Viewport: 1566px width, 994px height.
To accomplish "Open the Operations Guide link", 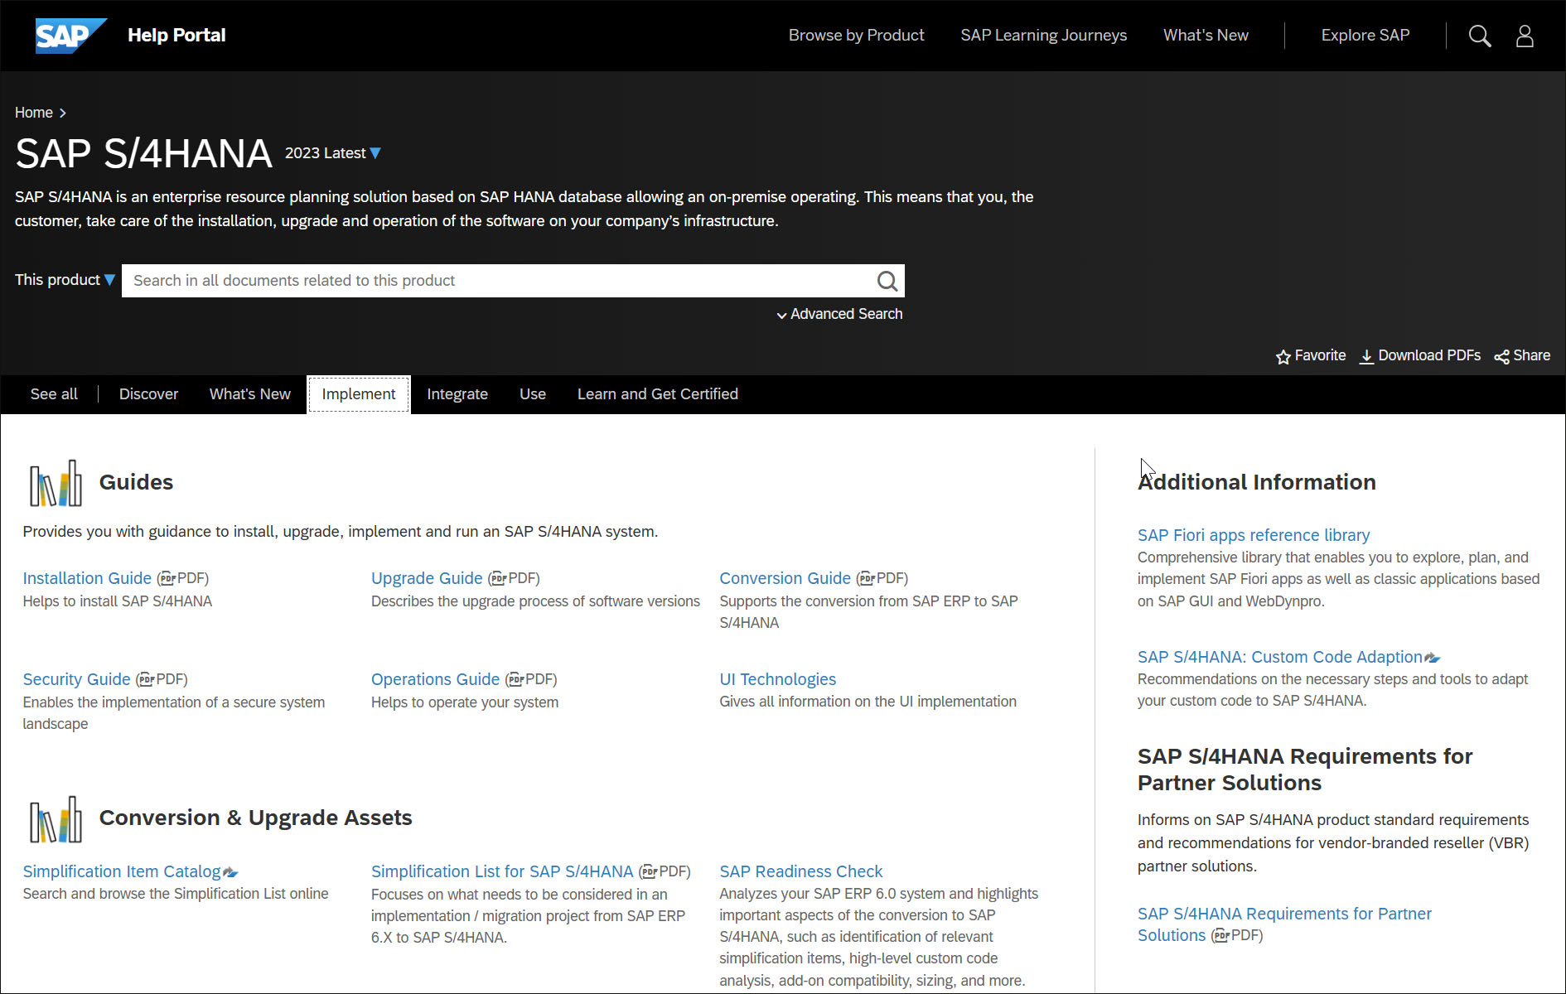I will (435, 679).
